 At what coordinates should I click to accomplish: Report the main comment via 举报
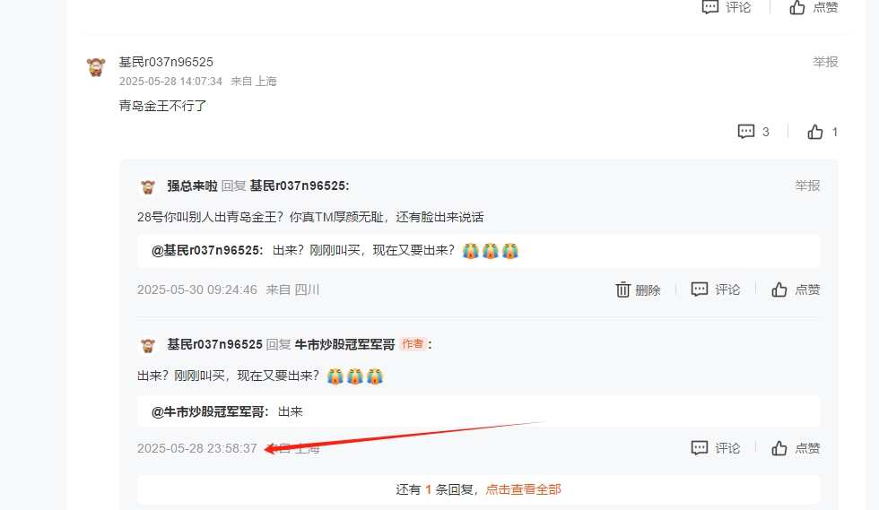click(x=825, y=62)
